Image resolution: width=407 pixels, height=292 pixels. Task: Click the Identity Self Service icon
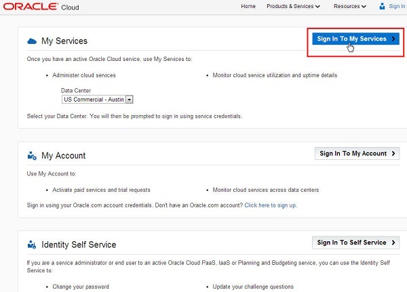pyautogui.click(x=31, y=245)
